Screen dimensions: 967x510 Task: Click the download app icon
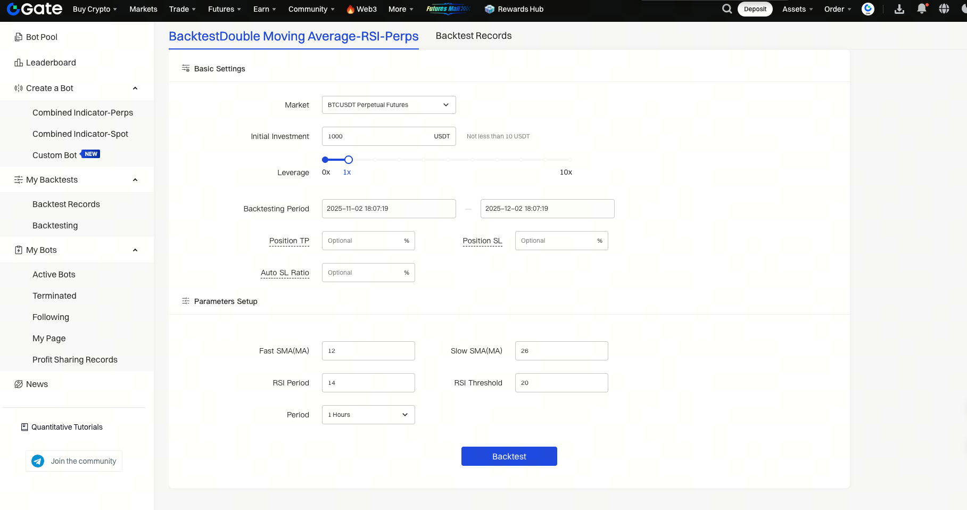pos(899,9)
